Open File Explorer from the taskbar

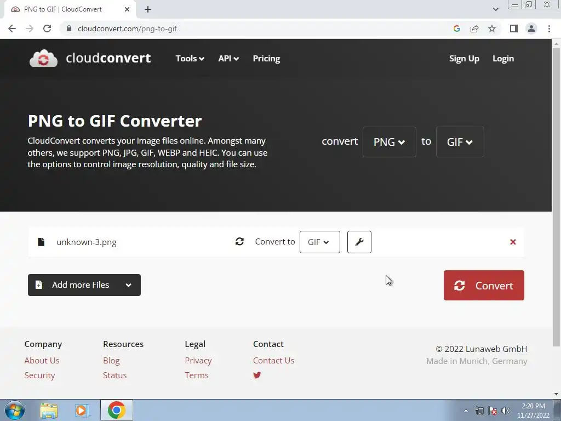pos(49,410)
